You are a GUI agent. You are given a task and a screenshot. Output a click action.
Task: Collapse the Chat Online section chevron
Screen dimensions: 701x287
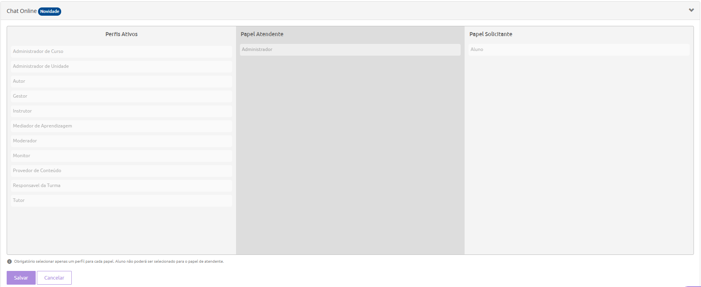click(x=691, y=10)
